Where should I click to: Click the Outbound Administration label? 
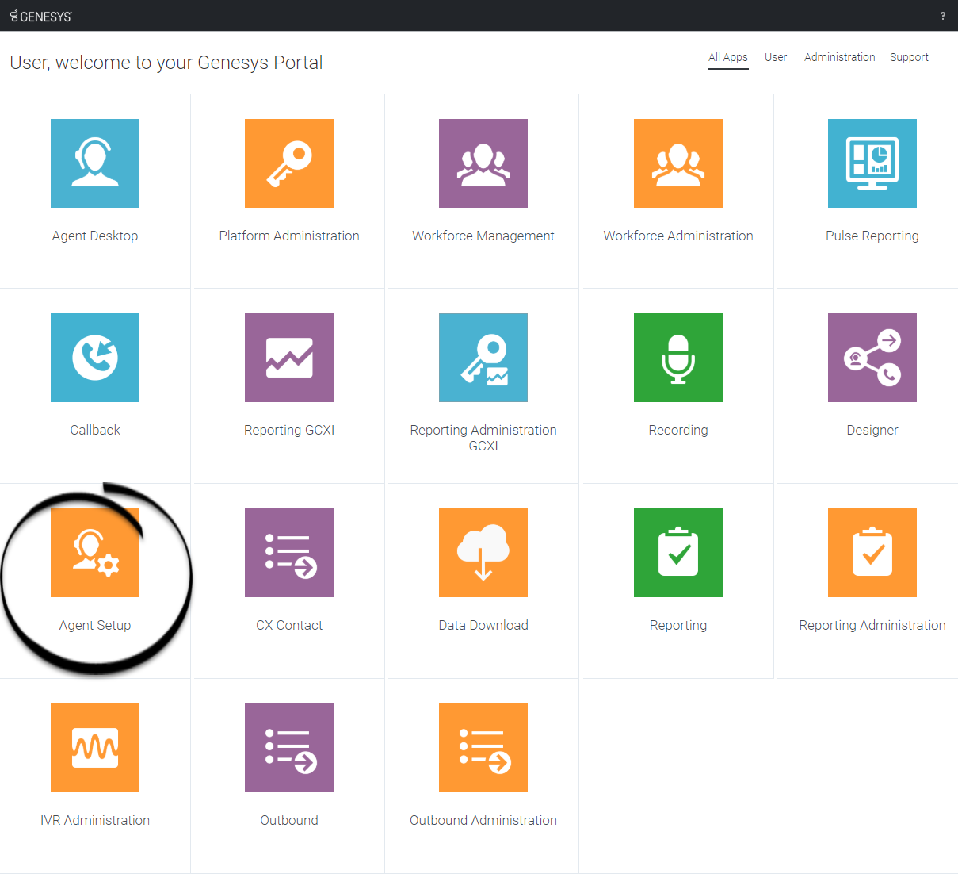[x=483, y=820]
